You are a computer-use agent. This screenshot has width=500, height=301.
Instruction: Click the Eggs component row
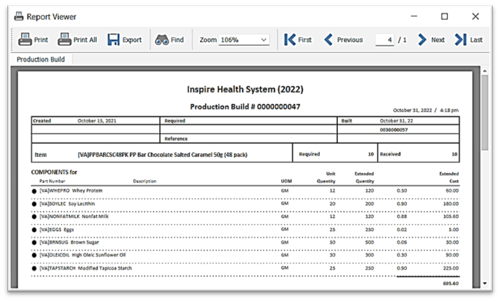coord(245,230)
